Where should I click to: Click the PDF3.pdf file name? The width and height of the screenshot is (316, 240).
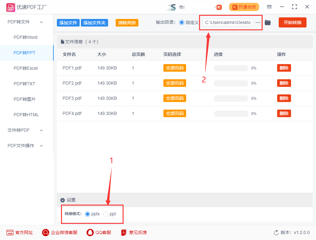72,98
